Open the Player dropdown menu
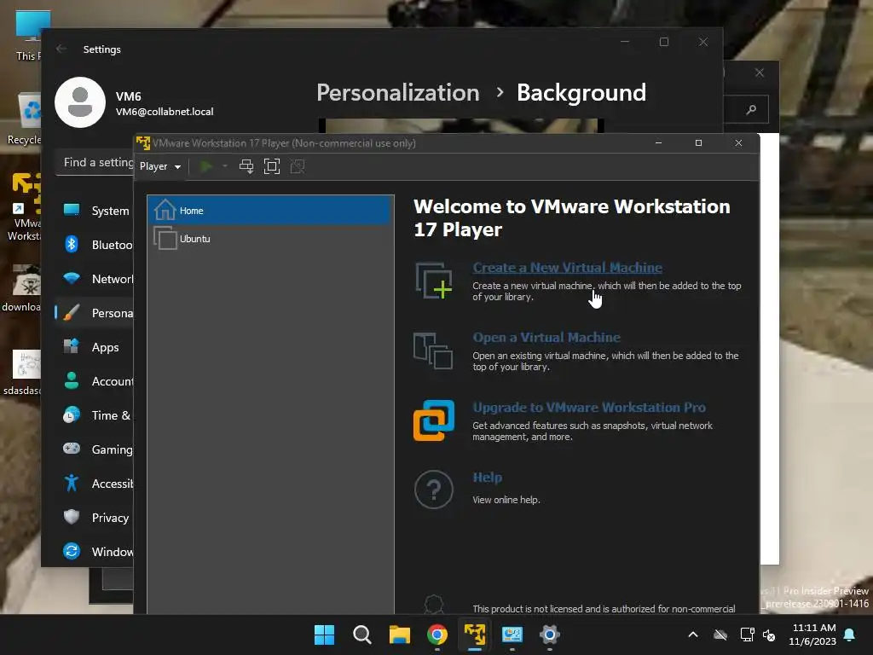873x655 pixels. point(159,166)
